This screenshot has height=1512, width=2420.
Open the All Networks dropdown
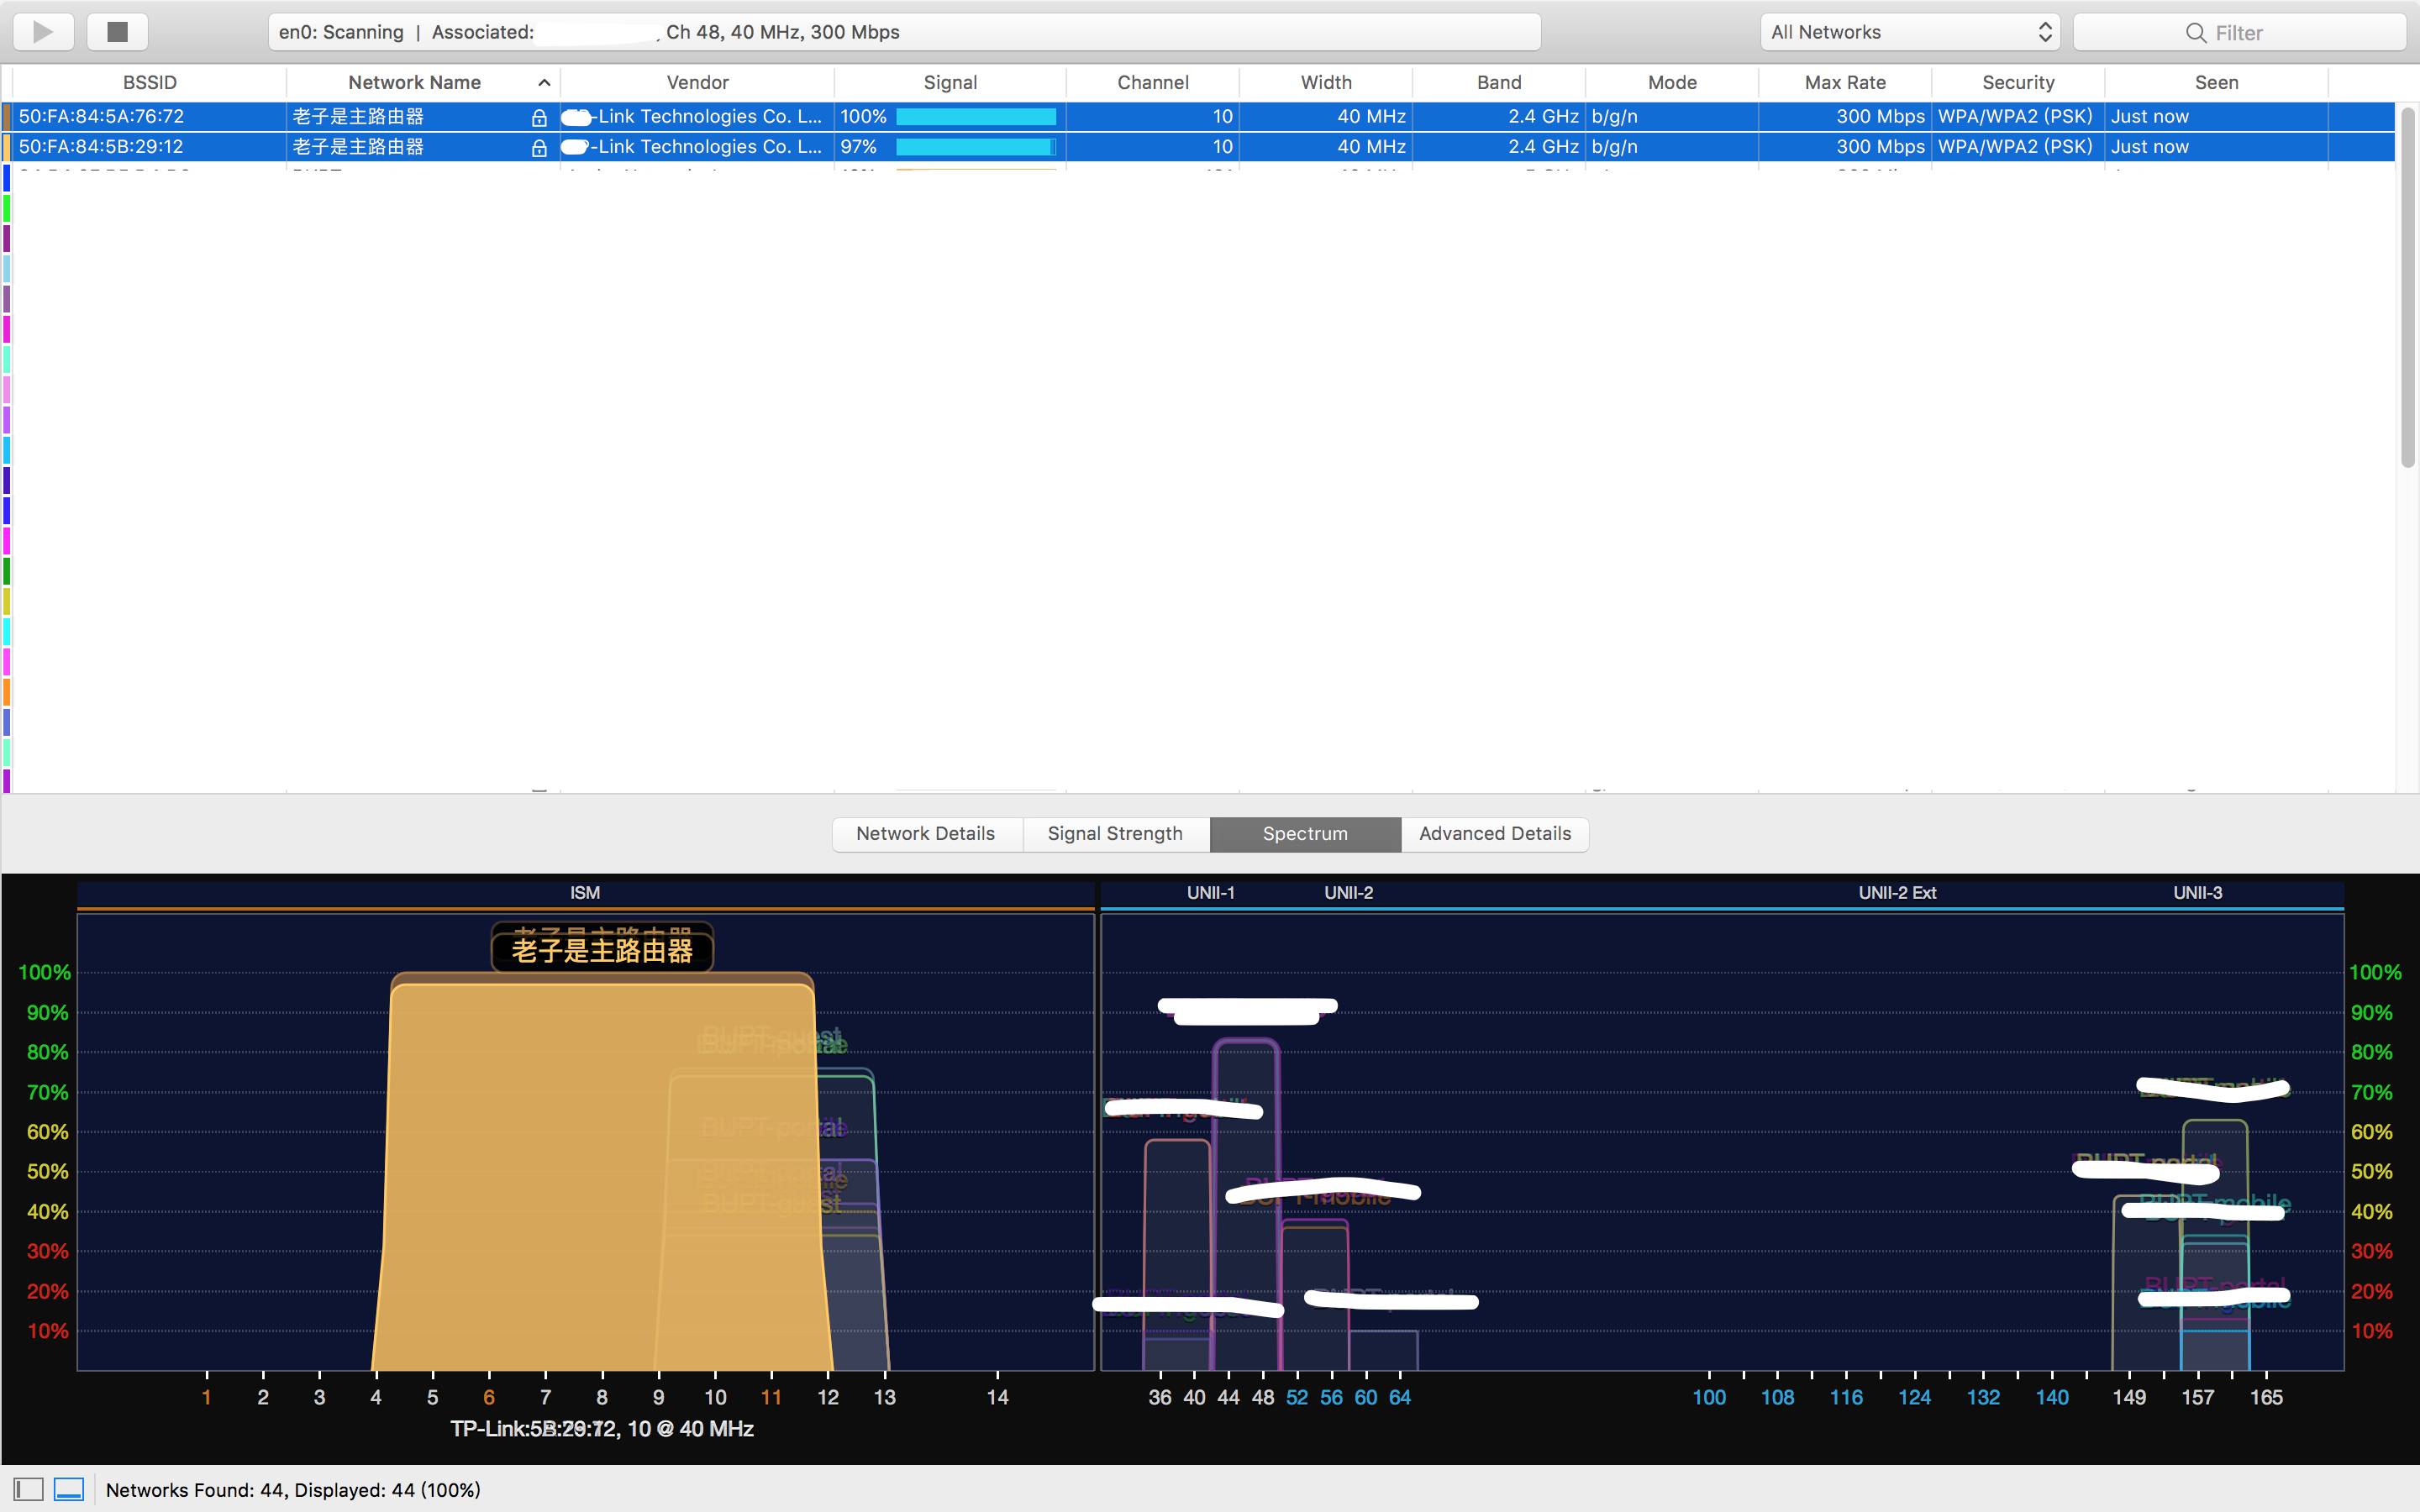click(x=1909, y=32)
